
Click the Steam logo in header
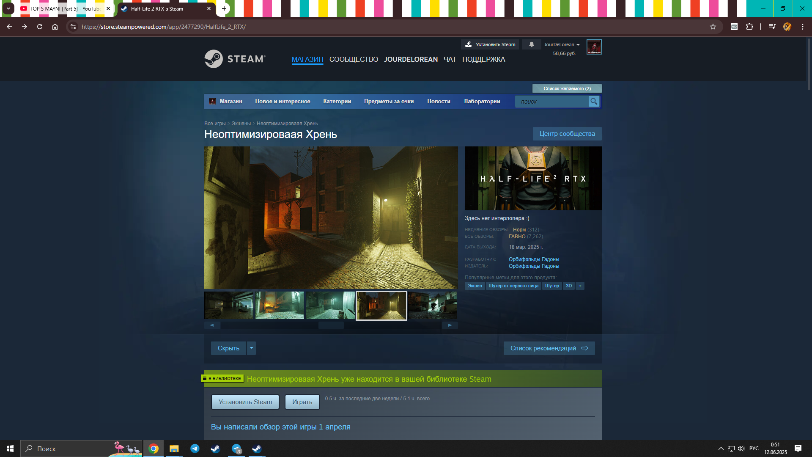(235, 59)
